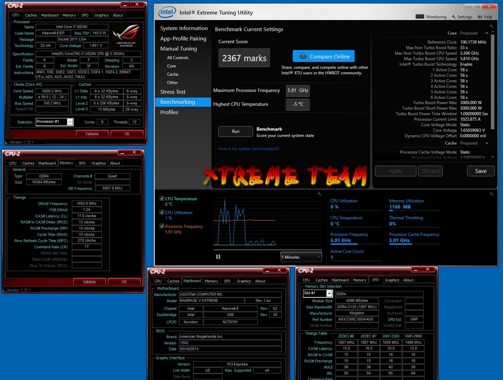Click scroll-down arrow of proposed settings list
Image resolution: width=503 pixels, height=380 pixels.
492,157
